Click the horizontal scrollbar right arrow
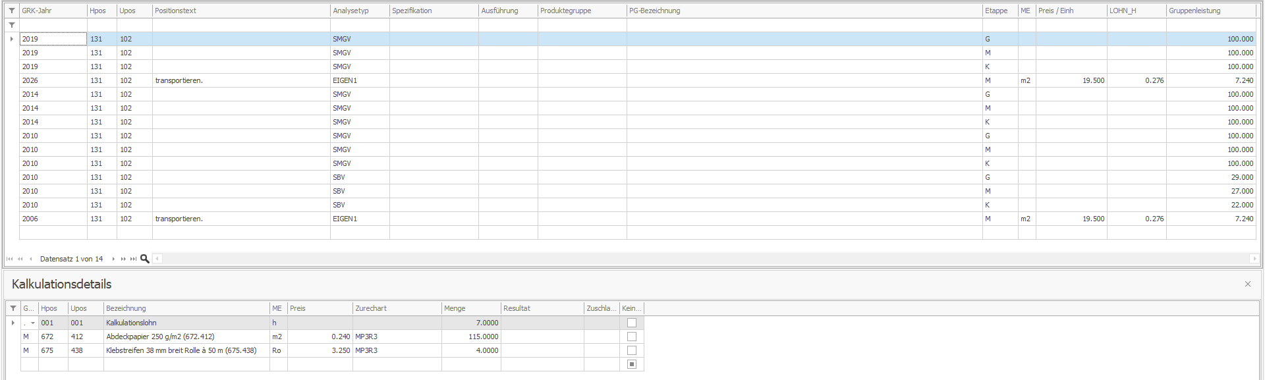 (1254, 259)
